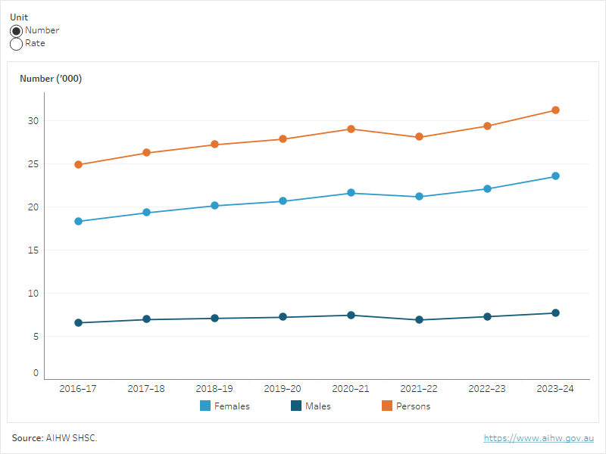Click the Persons legend color swatch
606x454 pixels.
click(387, 406)
